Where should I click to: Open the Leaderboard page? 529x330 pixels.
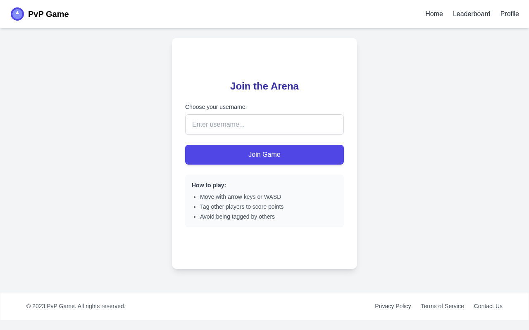[x=472, y=14]
